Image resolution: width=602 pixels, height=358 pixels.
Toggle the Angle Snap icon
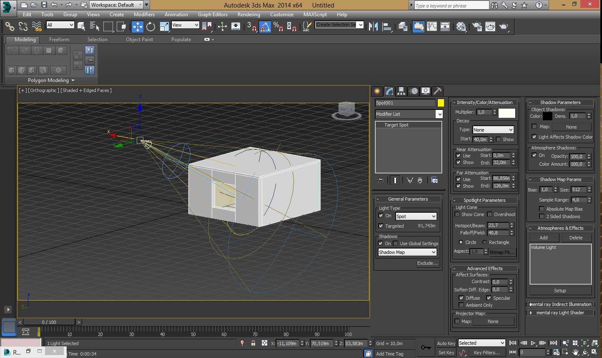coord(265,27)
